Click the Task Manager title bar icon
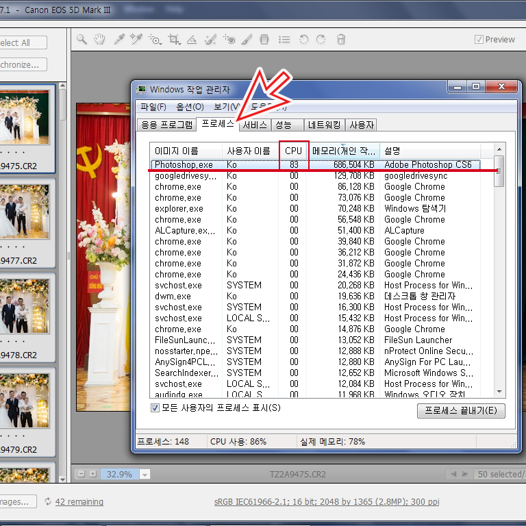This screenshot has height=526, width=526. click(141, 89)
